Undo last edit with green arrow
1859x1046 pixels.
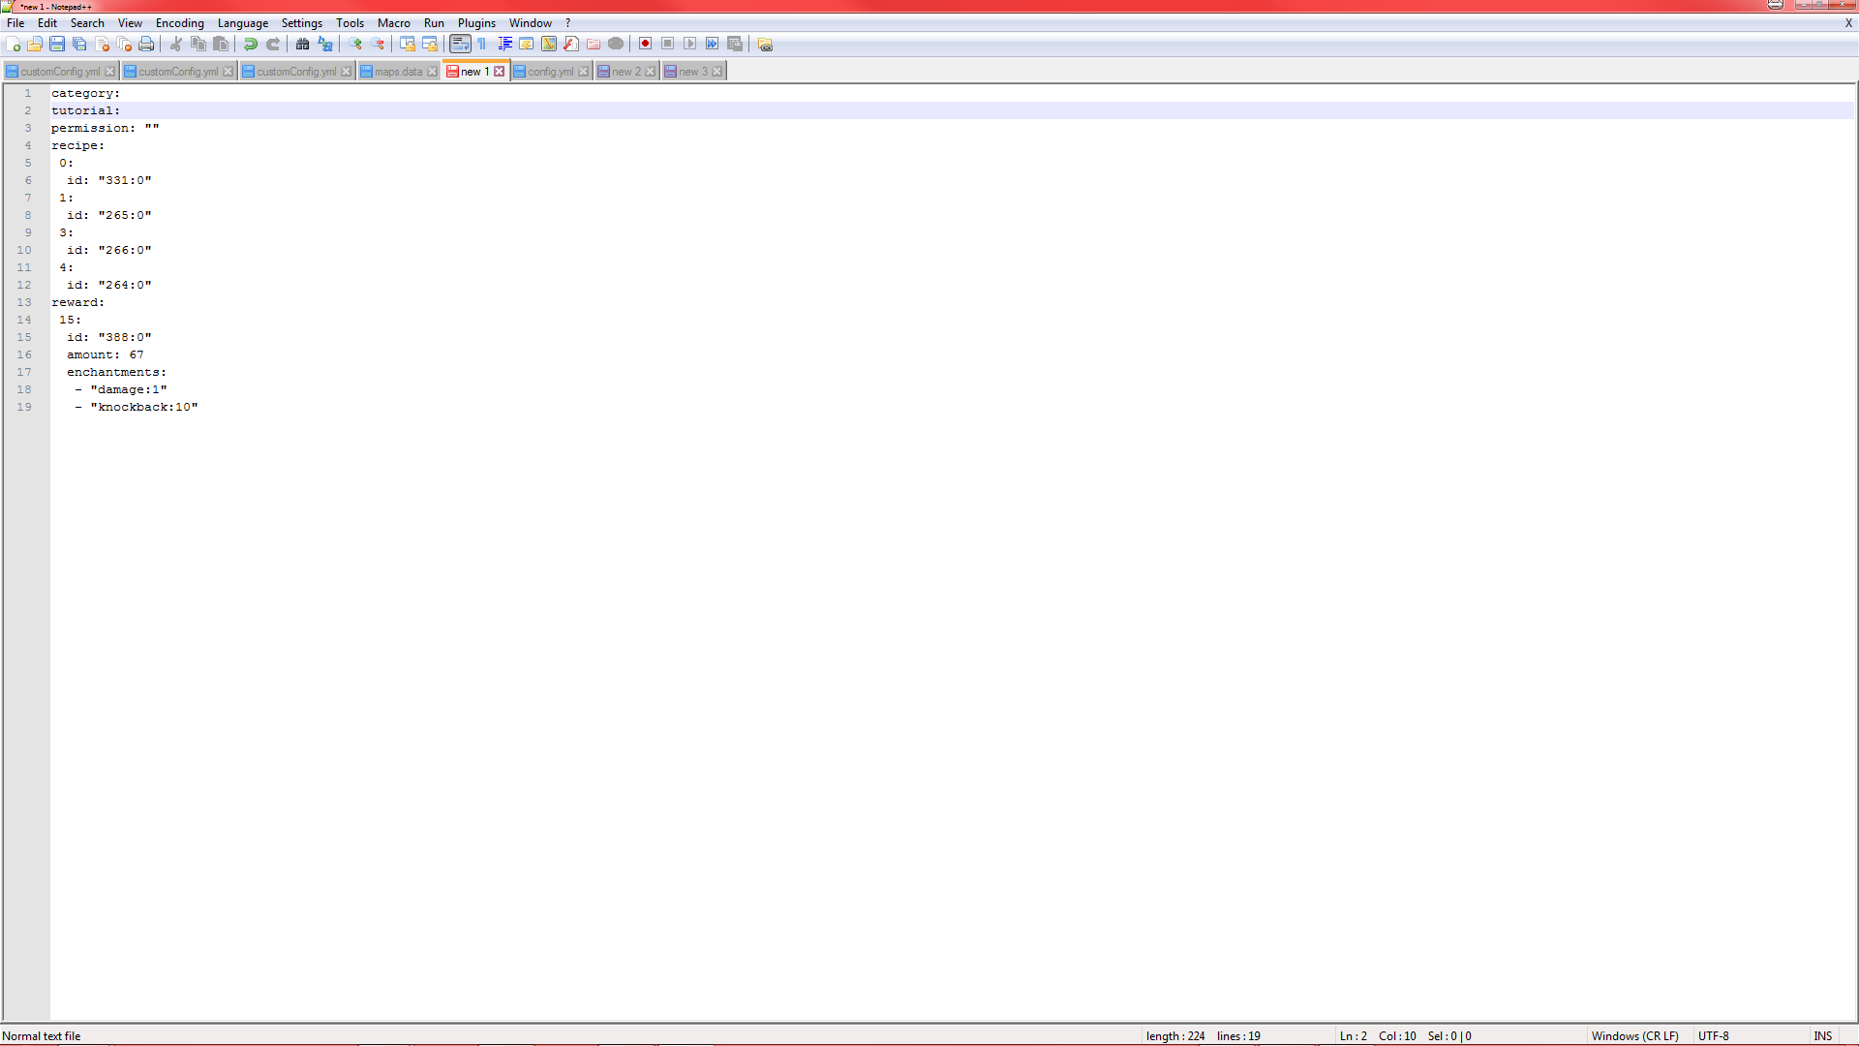pos(251,44)
